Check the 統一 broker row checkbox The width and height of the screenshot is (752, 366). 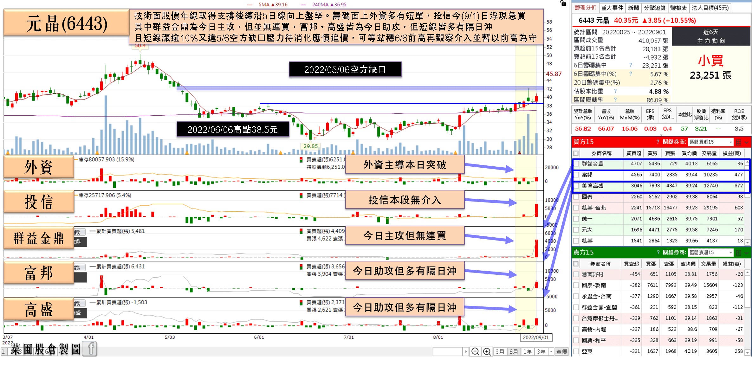tap(576, 219)
